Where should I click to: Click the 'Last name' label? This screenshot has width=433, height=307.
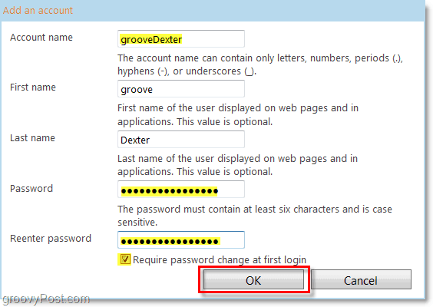pos(32,137)
